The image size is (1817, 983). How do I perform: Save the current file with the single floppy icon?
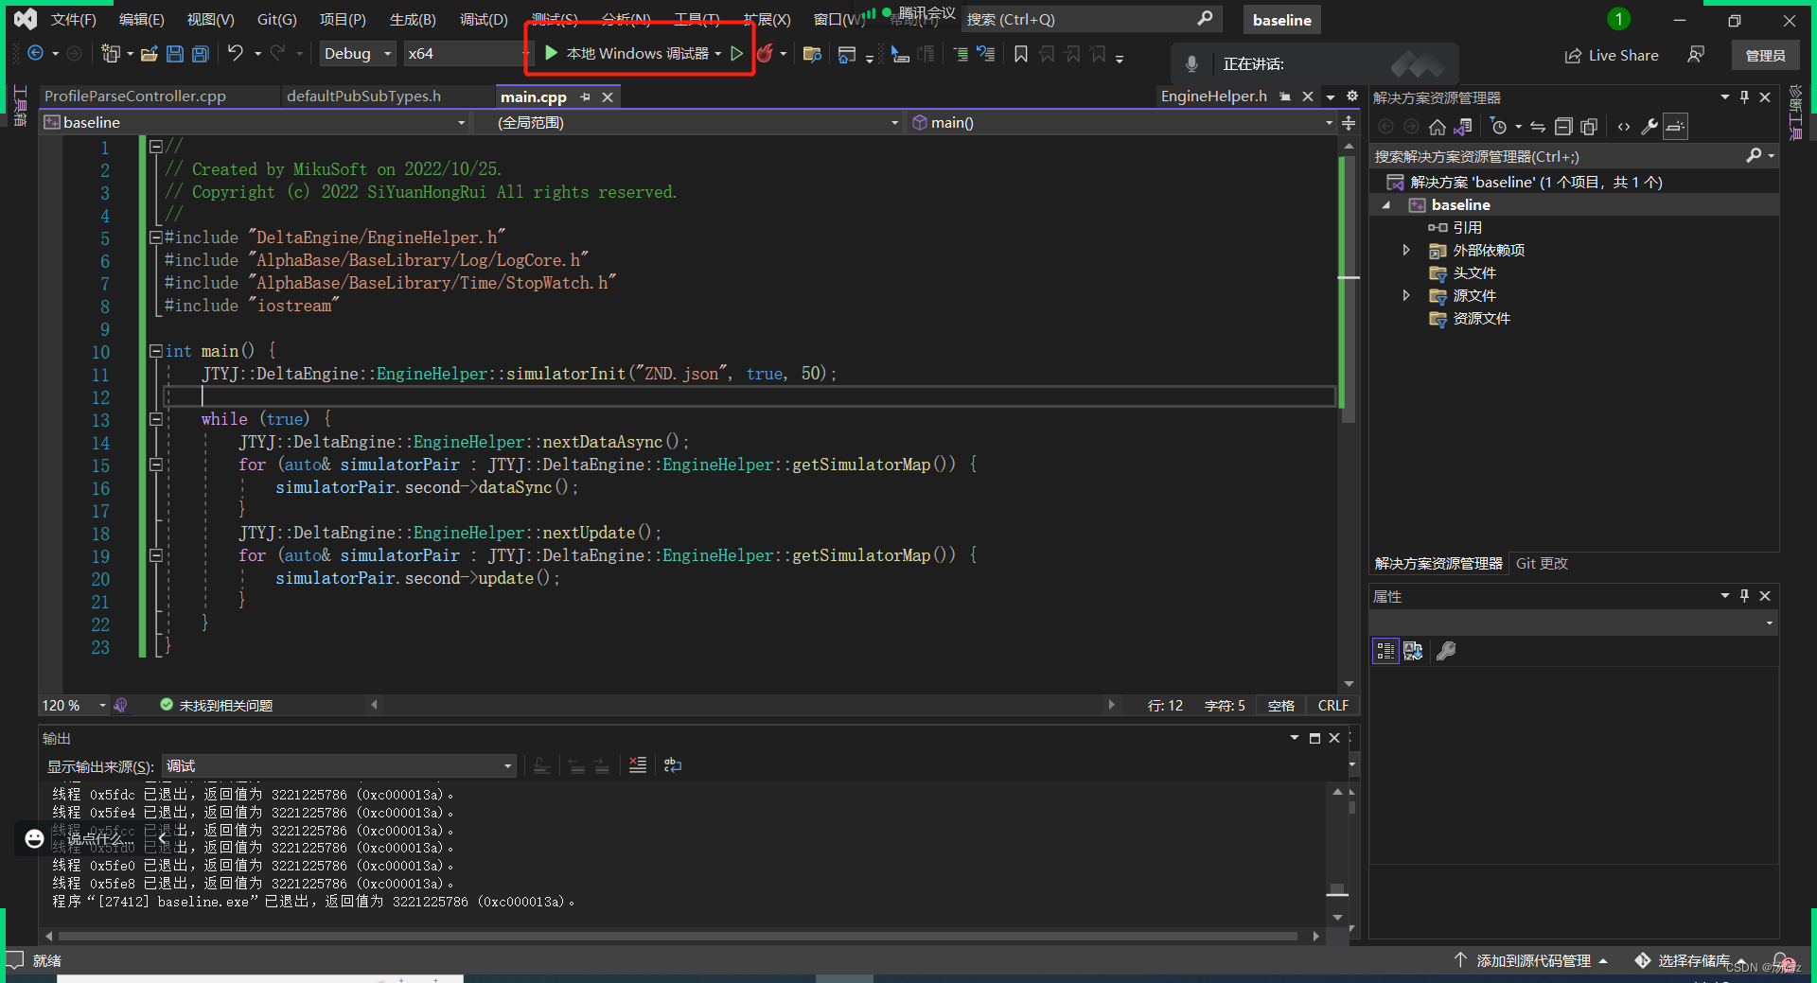(x=174, y=54)
